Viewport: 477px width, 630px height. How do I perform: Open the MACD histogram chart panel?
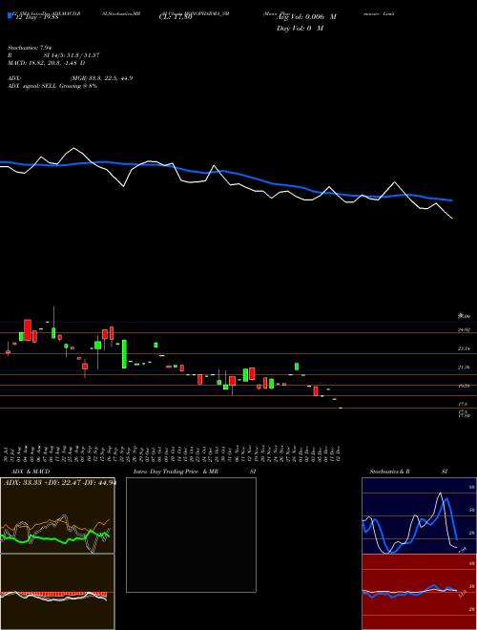(x=57, y=592)
